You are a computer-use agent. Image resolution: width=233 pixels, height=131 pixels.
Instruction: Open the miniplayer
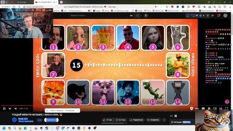215,108
